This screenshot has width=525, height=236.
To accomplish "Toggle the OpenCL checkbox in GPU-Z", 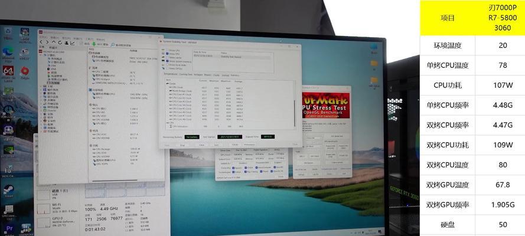I will tap(233, 168).
